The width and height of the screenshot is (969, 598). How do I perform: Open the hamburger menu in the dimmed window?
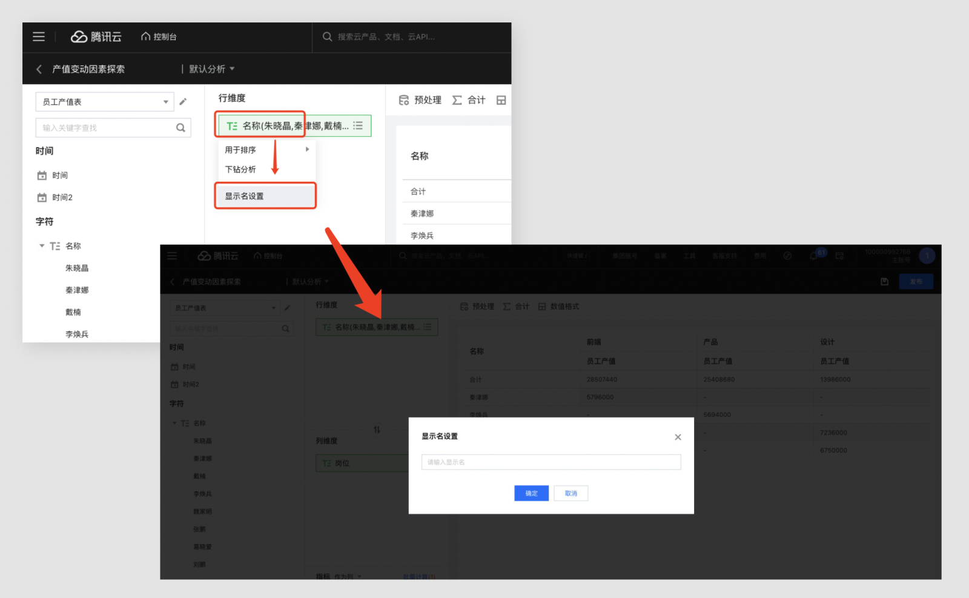tap(172, 256)
